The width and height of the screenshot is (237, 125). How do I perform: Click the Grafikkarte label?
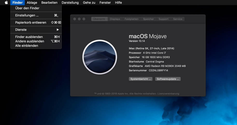click(136, 66)
